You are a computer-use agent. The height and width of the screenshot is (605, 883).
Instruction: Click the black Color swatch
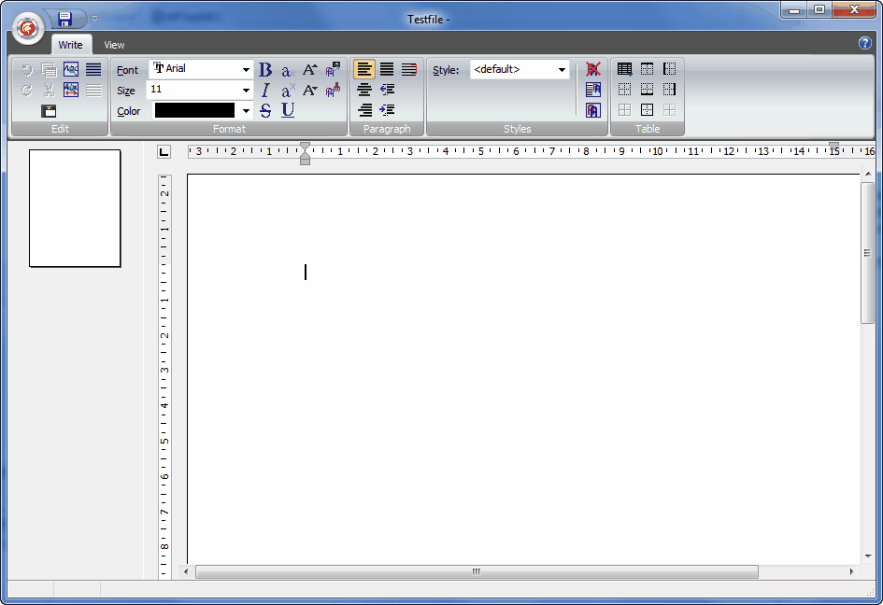click(x=194, y=110)
